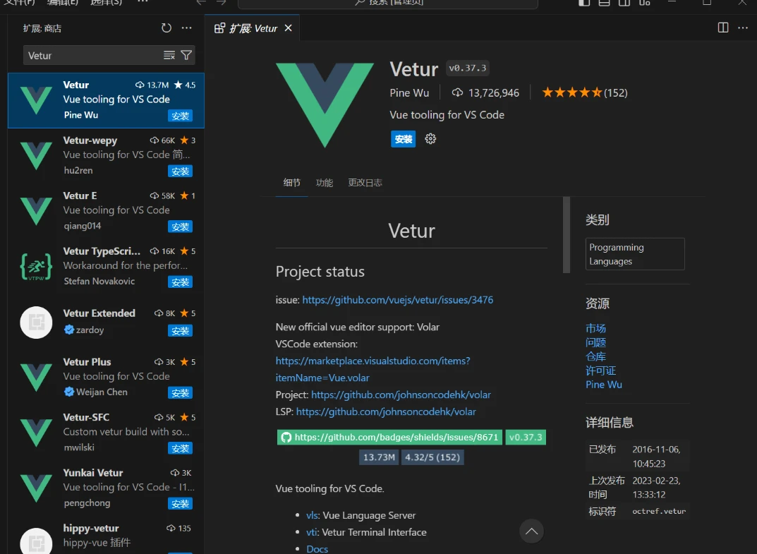Open the Volar Project GitHub link

(401, 395)
